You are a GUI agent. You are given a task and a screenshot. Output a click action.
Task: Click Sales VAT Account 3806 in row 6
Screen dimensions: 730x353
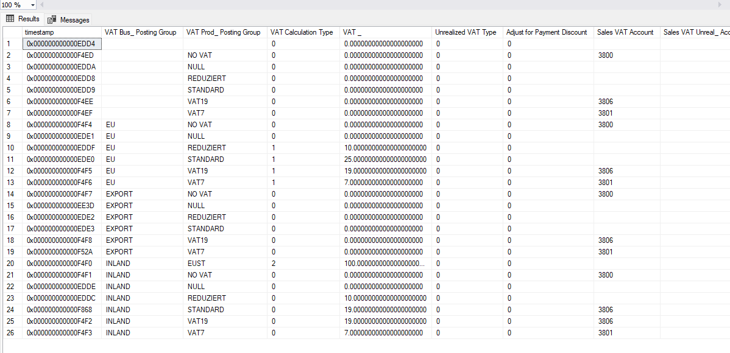tap(626, 102)
